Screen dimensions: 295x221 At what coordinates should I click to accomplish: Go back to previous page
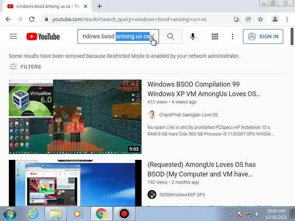tap(8, 19)
